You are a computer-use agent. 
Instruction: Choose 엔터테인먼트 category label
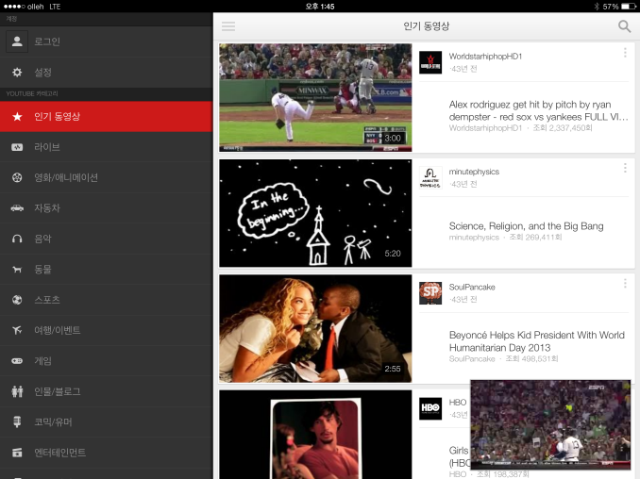click(x=60, y=453)
